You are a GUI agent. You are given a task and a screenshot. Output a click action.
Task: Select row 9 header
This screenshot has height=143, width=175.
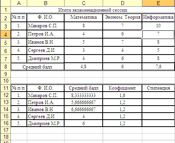[5, 74]
